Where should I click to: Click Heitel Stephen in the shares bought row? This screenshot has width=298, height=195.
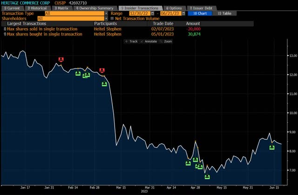[108, 34]
